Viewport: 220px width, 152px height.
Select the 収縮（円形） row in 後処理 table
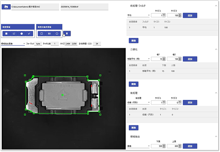[172, 115]
